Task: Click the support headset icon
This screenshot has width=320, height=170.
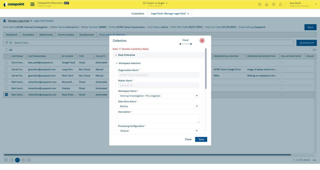Action: click(266, 4)
